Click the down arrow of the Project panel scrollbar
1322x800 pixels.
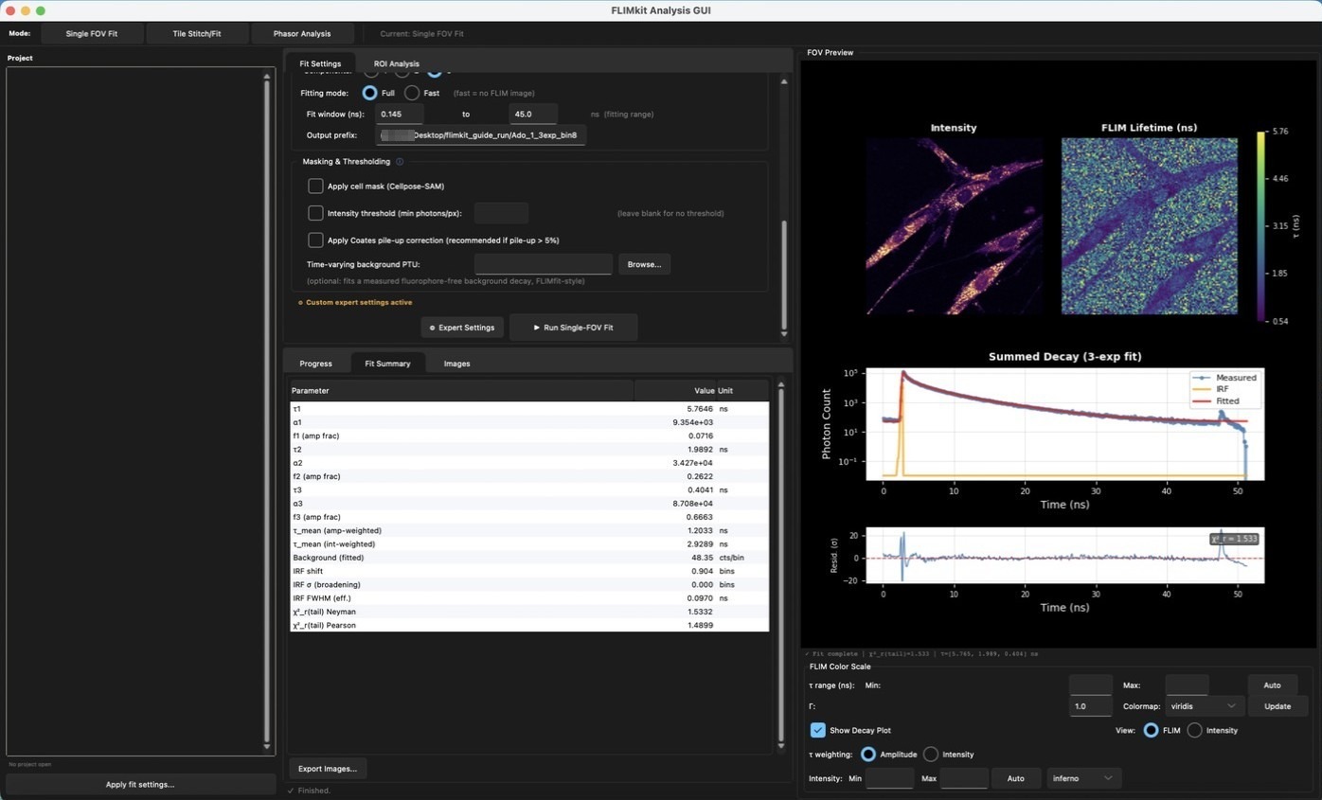267,747
